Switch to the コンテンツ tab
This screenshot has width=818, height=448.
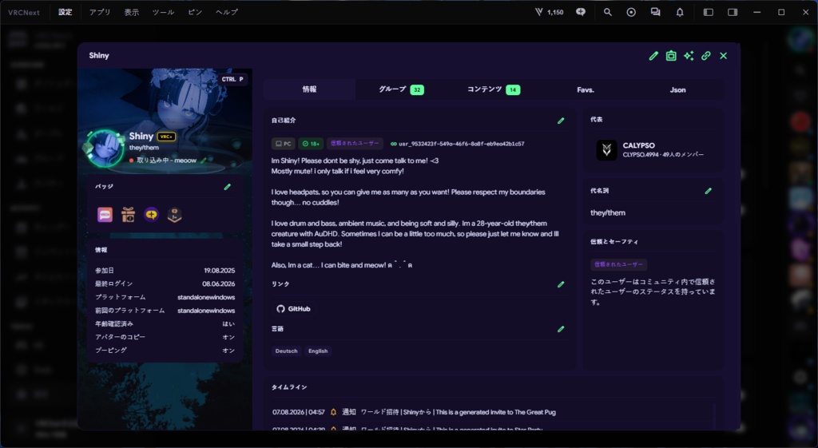tap(494, 89)
